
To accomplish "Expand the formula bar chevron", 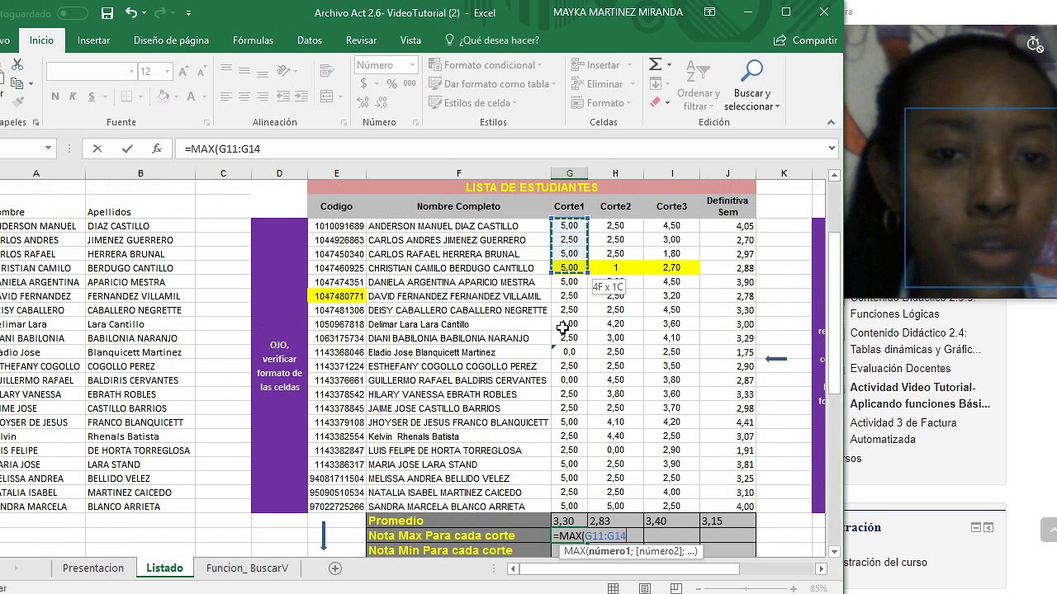I will 832,148.
